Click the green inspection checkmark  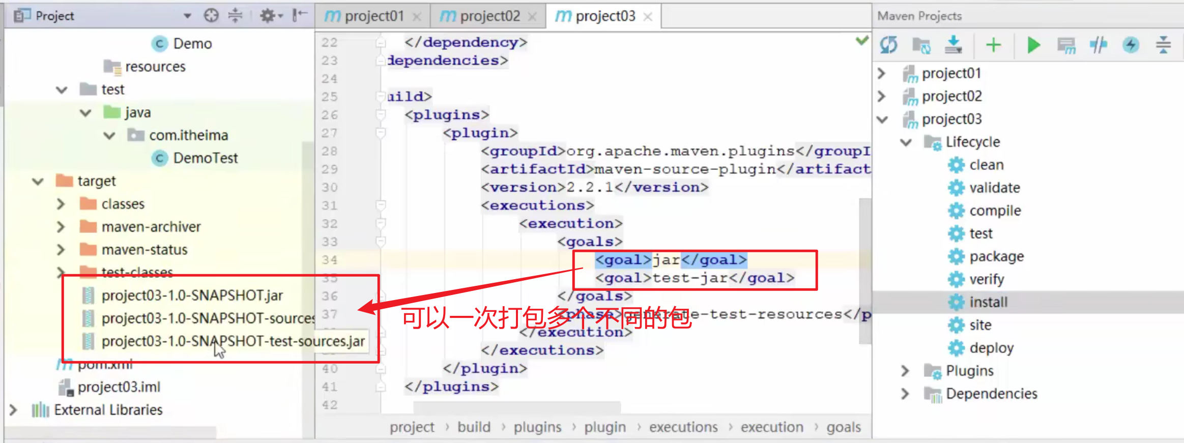coord(862,40)
